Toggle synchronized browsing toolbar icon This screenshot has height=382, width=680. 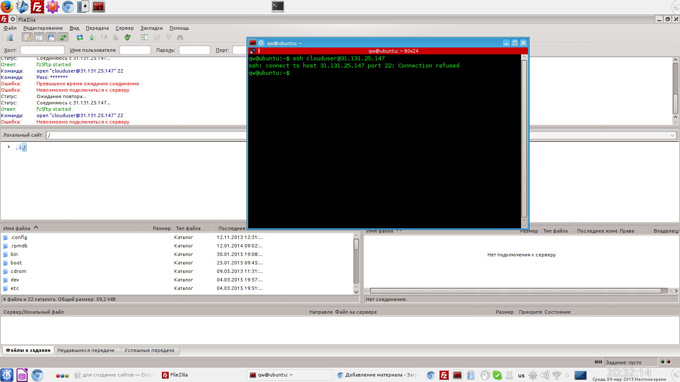[x=168, y=37]
